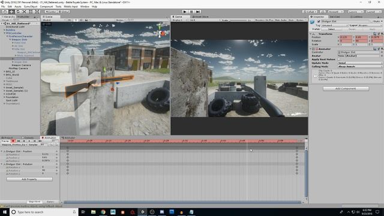Select the combined Transform tool
The height and width of the screenshot is (216, 384).
point(37,12)
